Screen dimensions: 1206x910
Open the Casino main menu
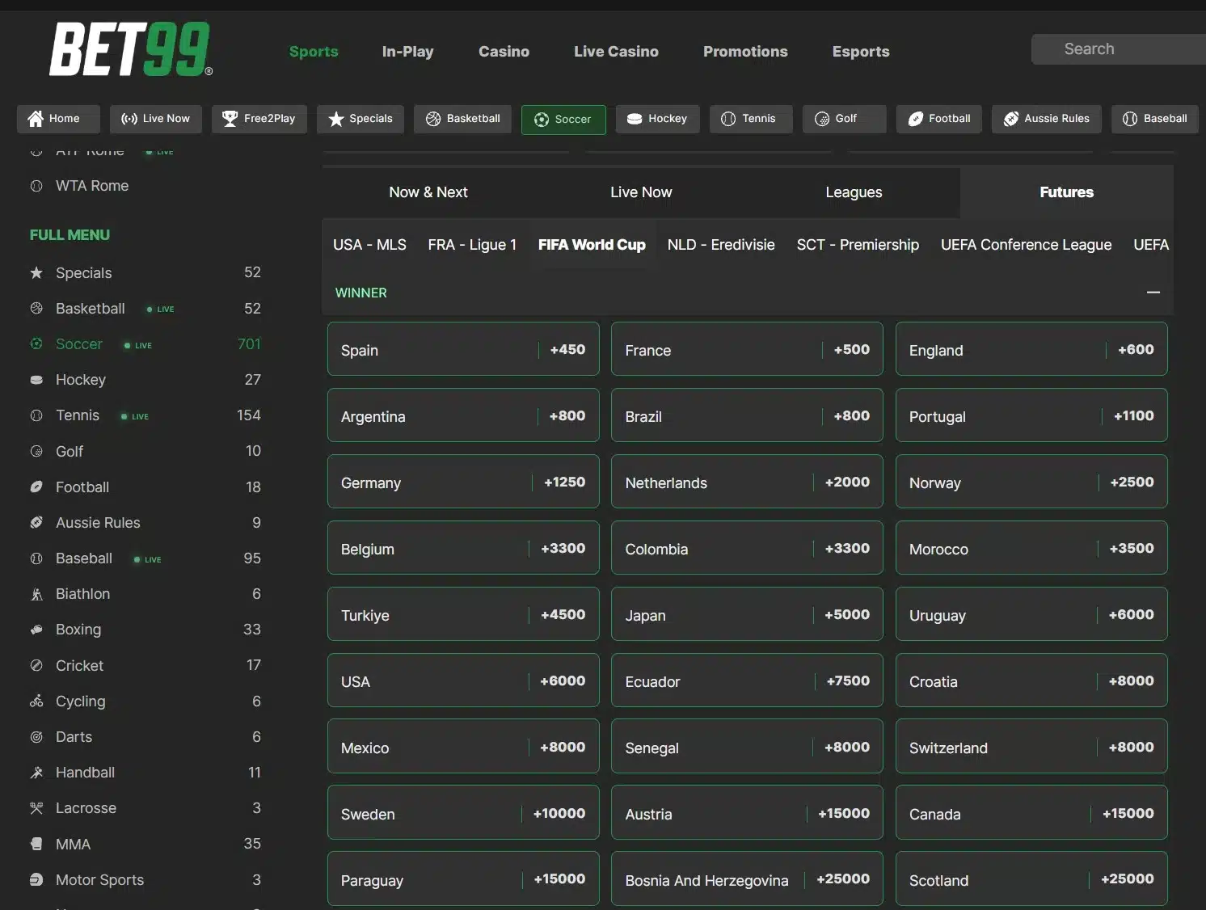tap(504, 51)
